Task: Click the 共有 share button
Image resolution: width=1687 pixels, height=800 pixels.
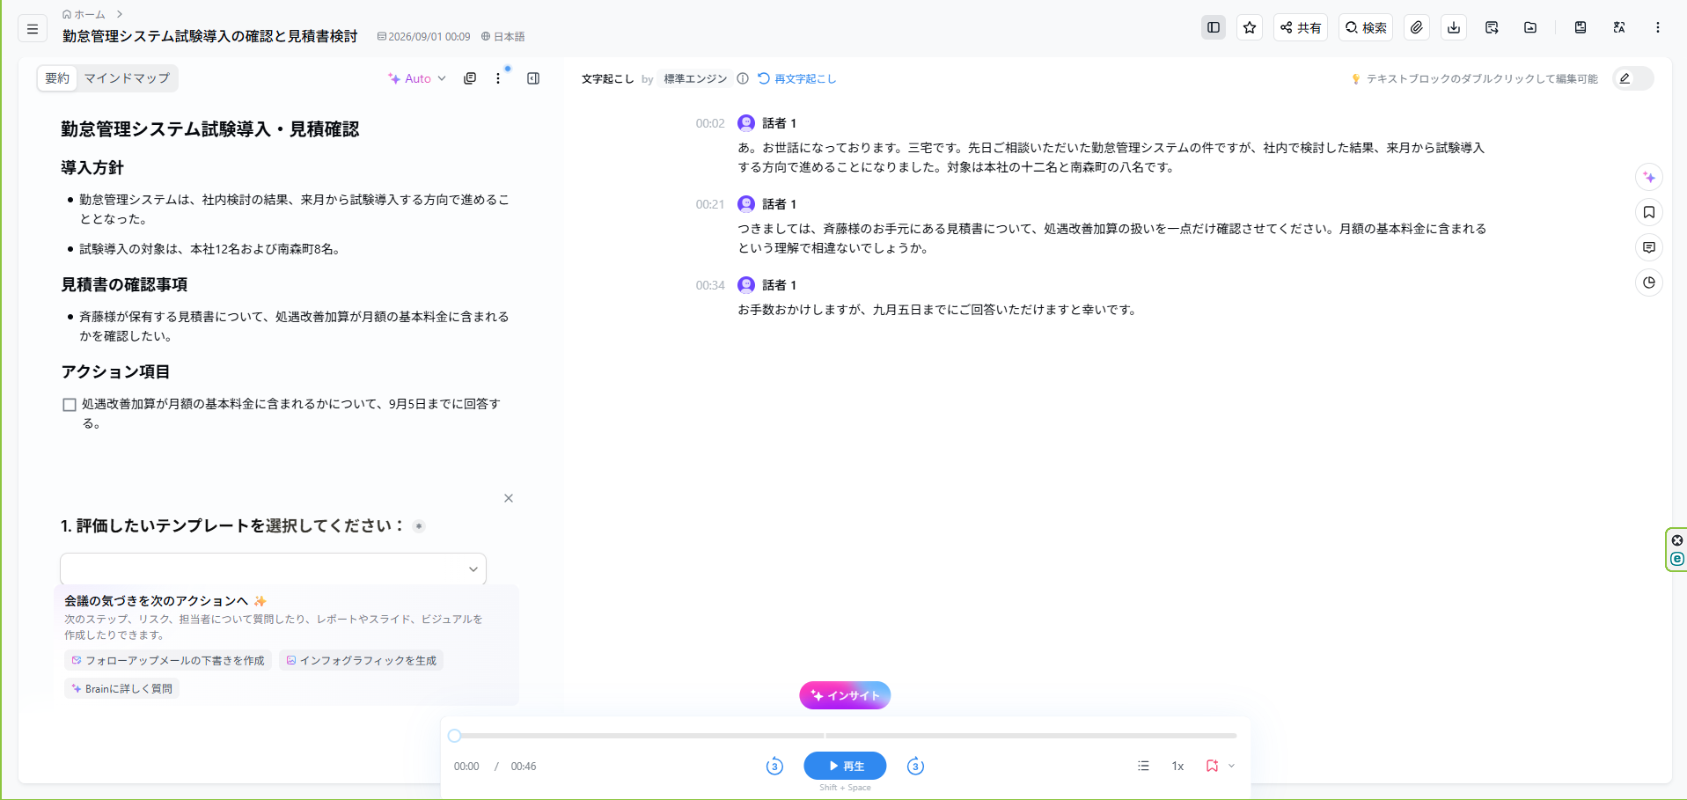Action: 1301,27
